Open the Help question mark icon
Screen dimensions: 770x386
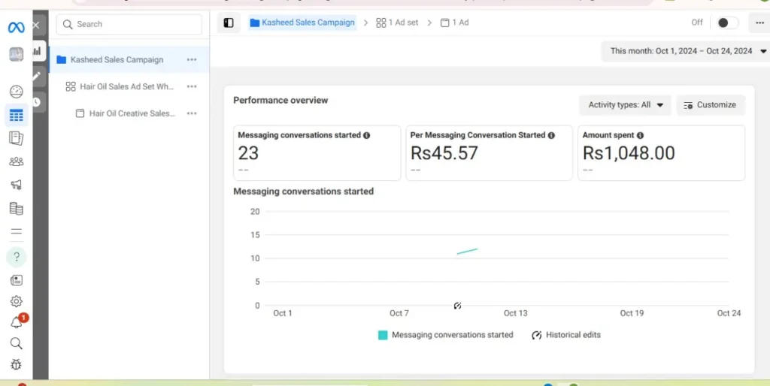(x=16, y=257)
